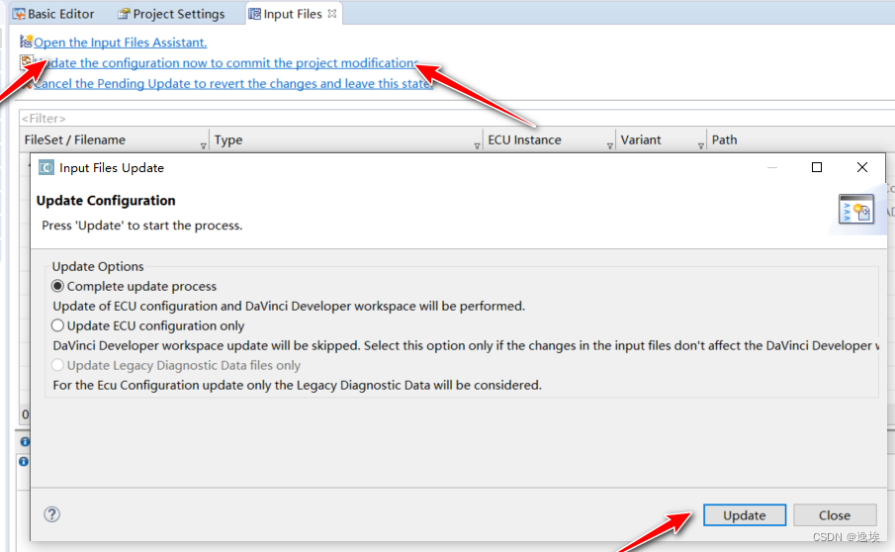Open Type column filter arrow

pyautogui.click(x=478, y=146)
